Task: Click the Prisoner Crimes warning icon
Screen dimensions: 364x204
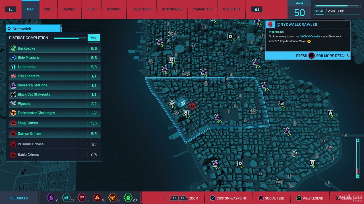Action: pyautogui.click(x=13, y=144)
